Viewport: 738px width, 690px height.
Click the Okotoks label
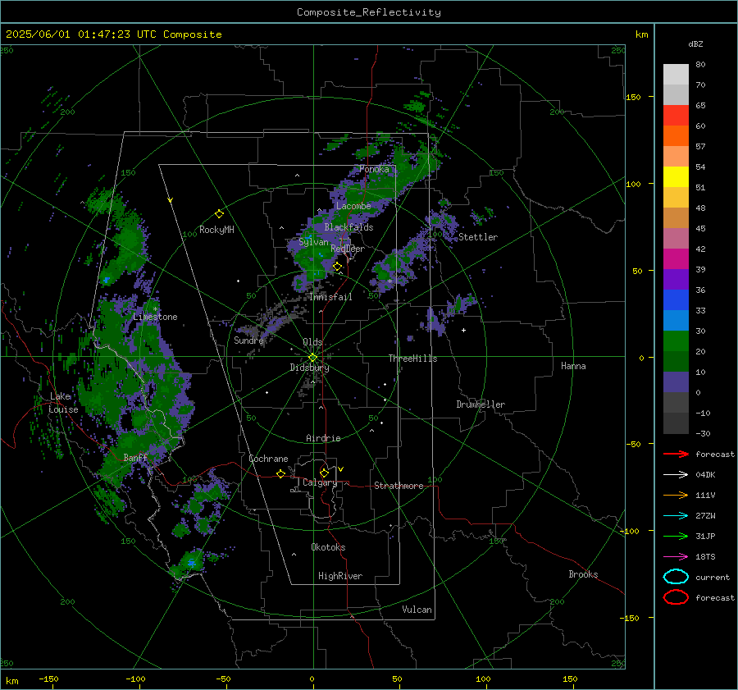coord(328,547)
